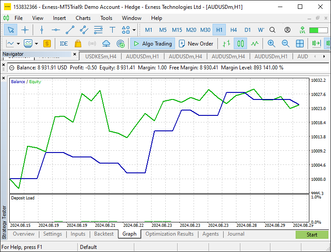Open the Overview tab
Screen dimensions: 331x252
[24, 234]
